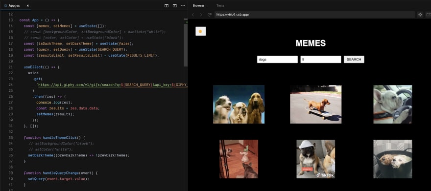Viewport: 431px width, 191px height.
Task: Split the editor with the layout icon
Action: tap(167, 5)
